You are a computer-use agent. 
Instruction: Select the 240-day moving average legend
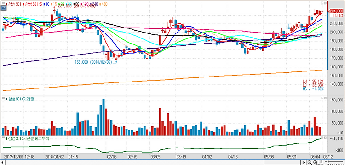point(95,4)
